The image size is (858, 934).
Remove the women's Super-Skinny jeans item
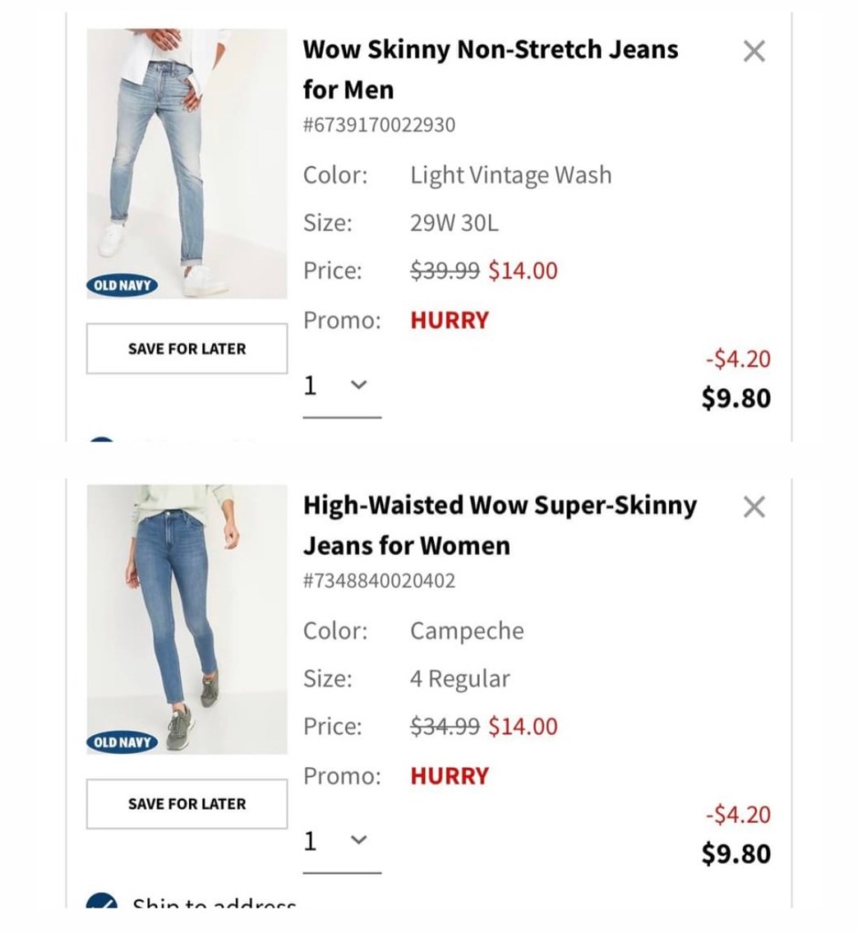[x=754, y=507]
